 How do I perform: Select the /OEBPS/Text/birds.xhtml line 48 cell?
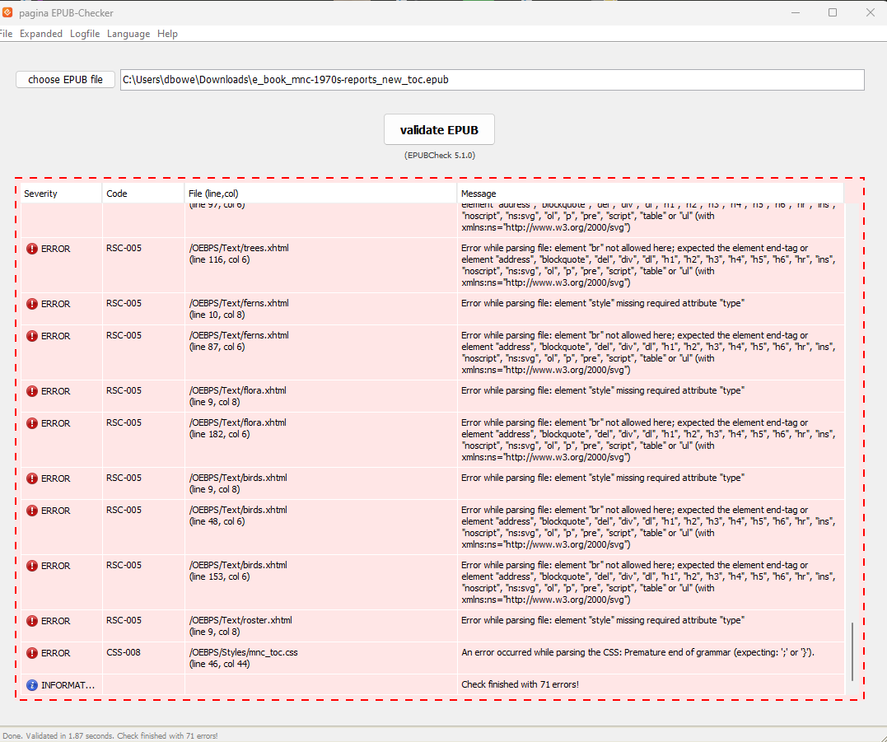pos(320,527)
